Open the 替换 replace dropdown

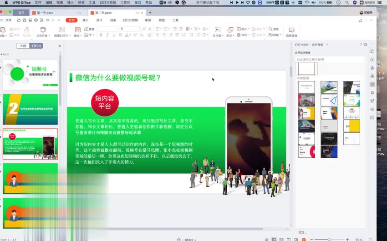tap(275, 35)
